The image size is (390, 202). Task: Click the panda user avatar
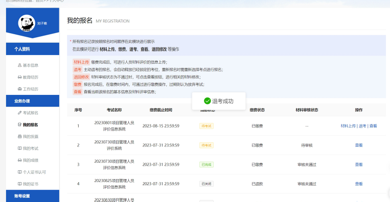pos(27,23)
